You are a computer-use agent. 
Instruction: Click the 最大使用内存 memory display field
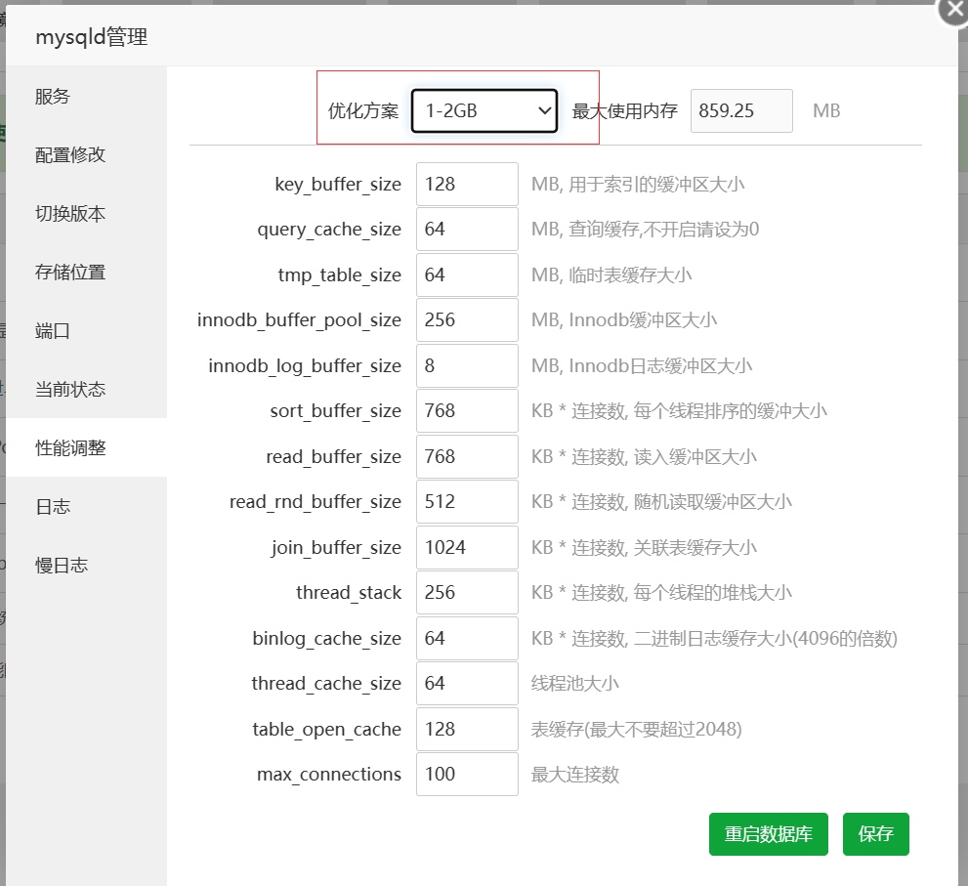pos(741,110)
